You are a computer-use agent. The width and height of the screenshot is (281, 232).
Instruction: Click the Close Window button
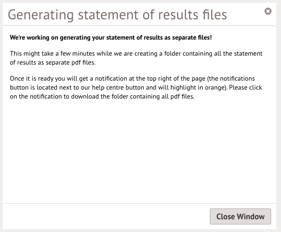pyautogui.click(x=240, y=216)
